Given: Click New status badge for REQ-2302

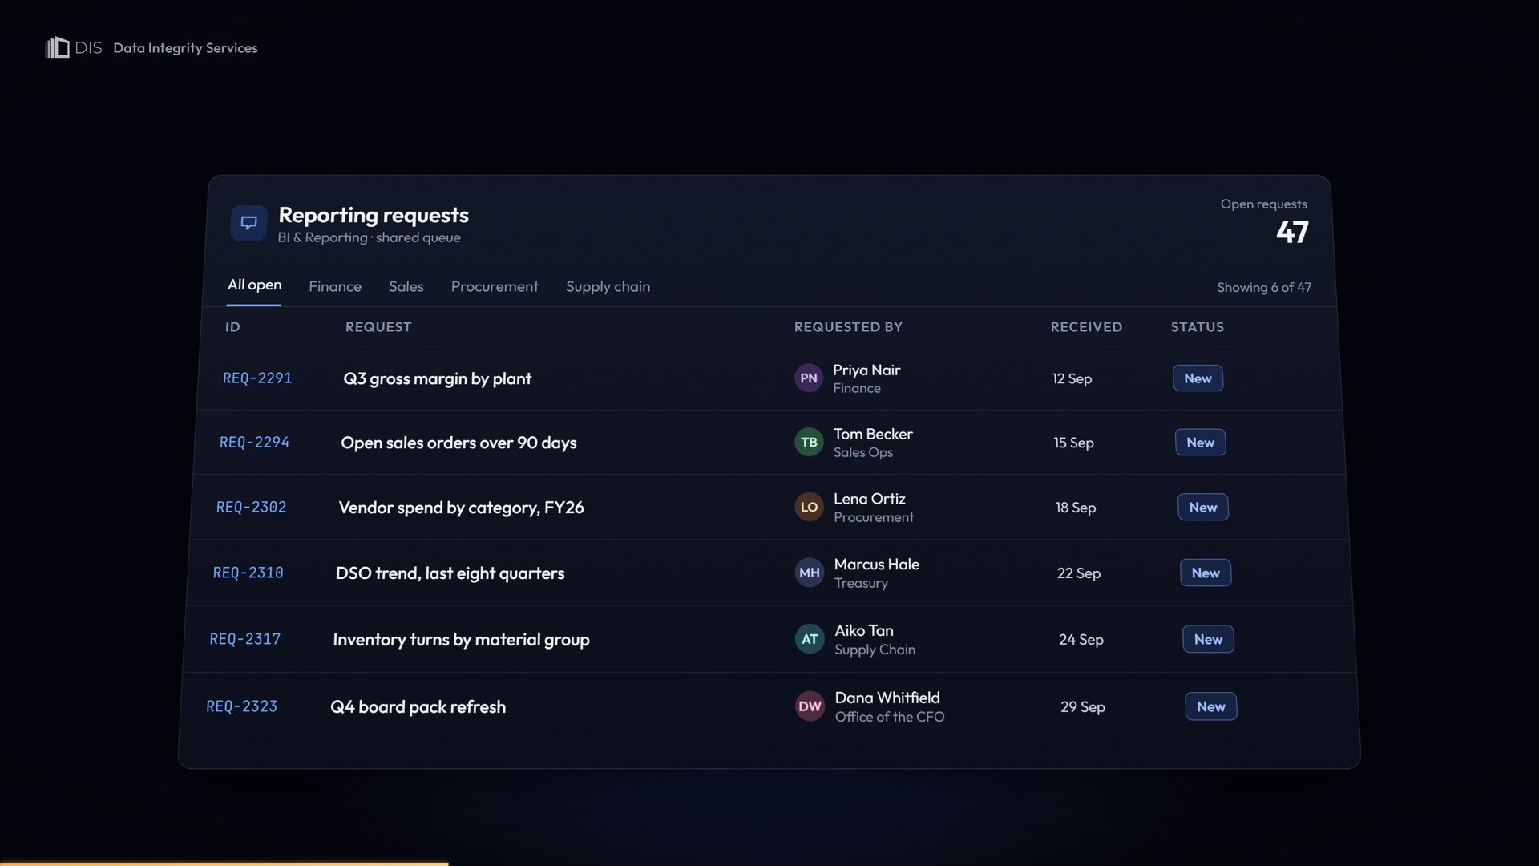Looking at the screenshot, I should pos(1202,508).
